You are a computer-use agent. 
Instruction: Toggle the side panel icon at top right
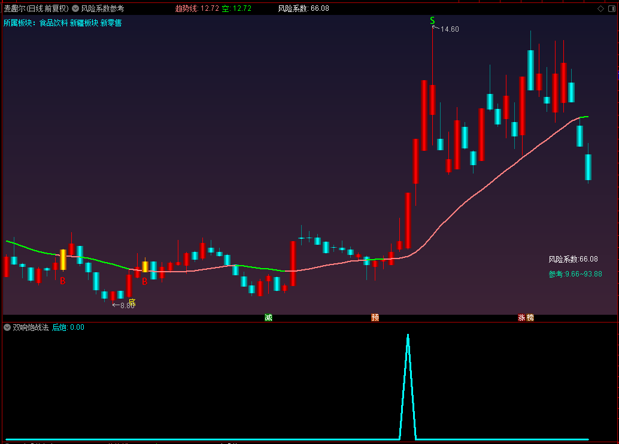click(611, 9)
